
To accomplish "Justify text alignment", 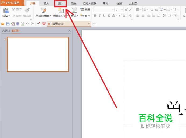I will coord(153,16).
